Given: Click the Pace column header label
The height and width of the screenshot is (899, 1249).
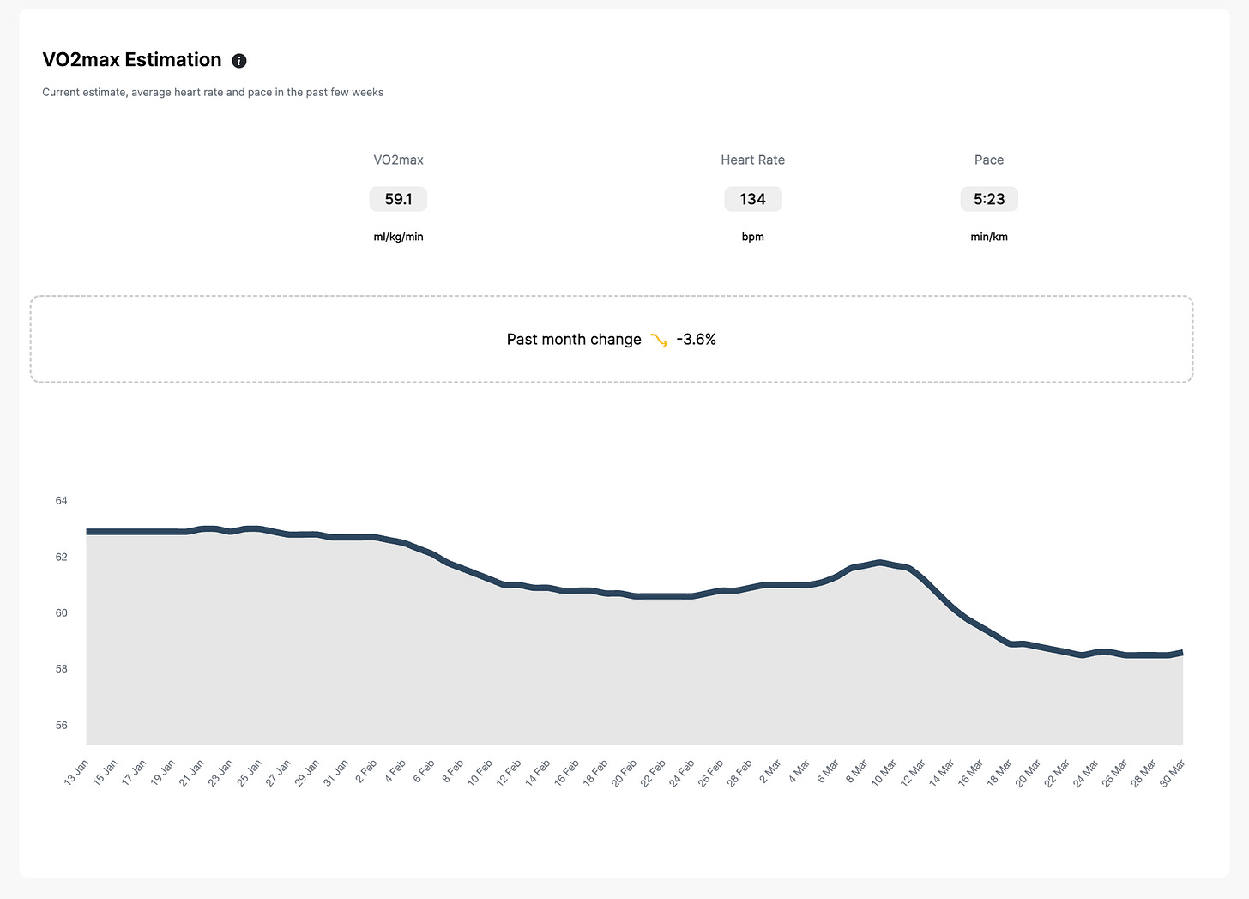Looking at the screenshot, I should [x=988, y=160].
